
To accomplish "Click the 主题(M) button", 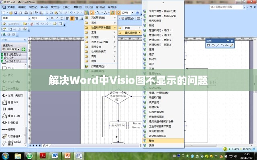I will click(x=128, y=18).
